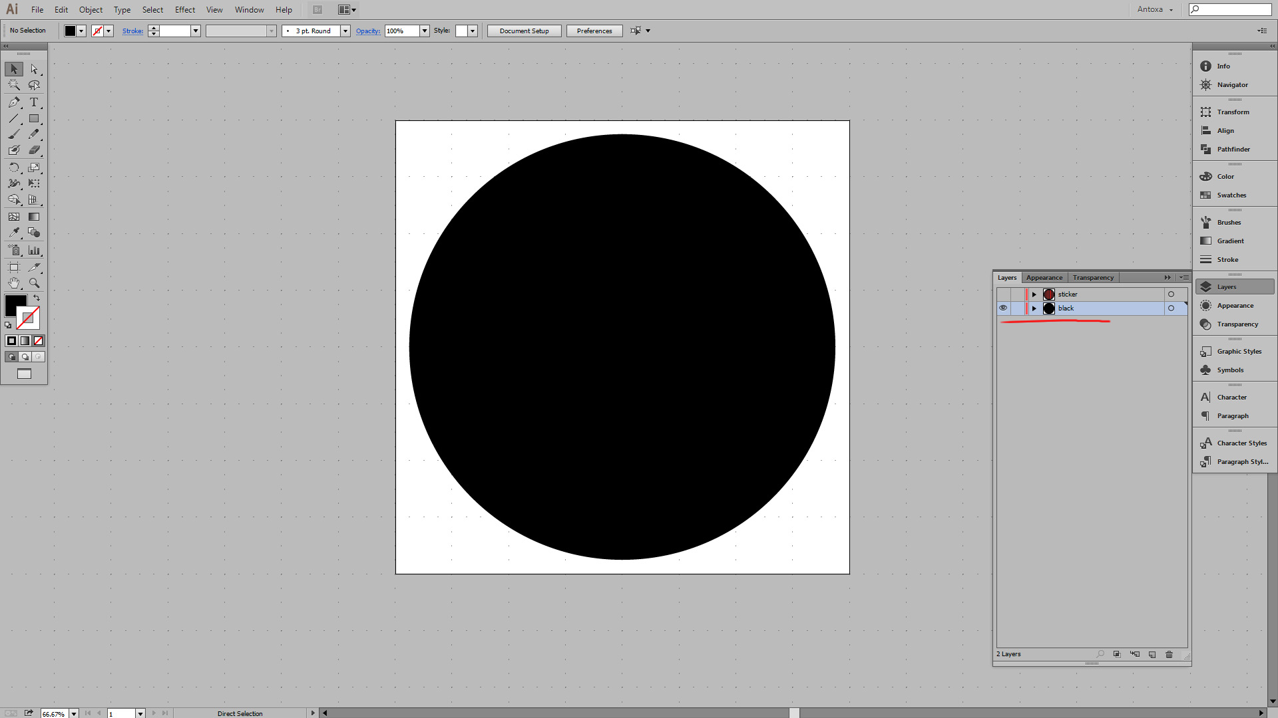Open the 3 pt. Round brush dropdown
Image resolution: width=1278 pixels, height=718 pixels.
coord(345,31)
